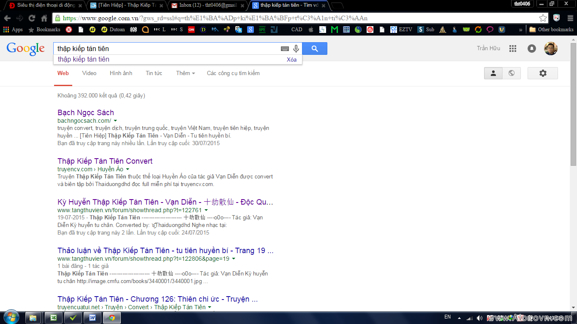Open Google Chrome from the taskbar
This screenshot has width=577, height=324.
pyautogui.click(x=112, y=318)
